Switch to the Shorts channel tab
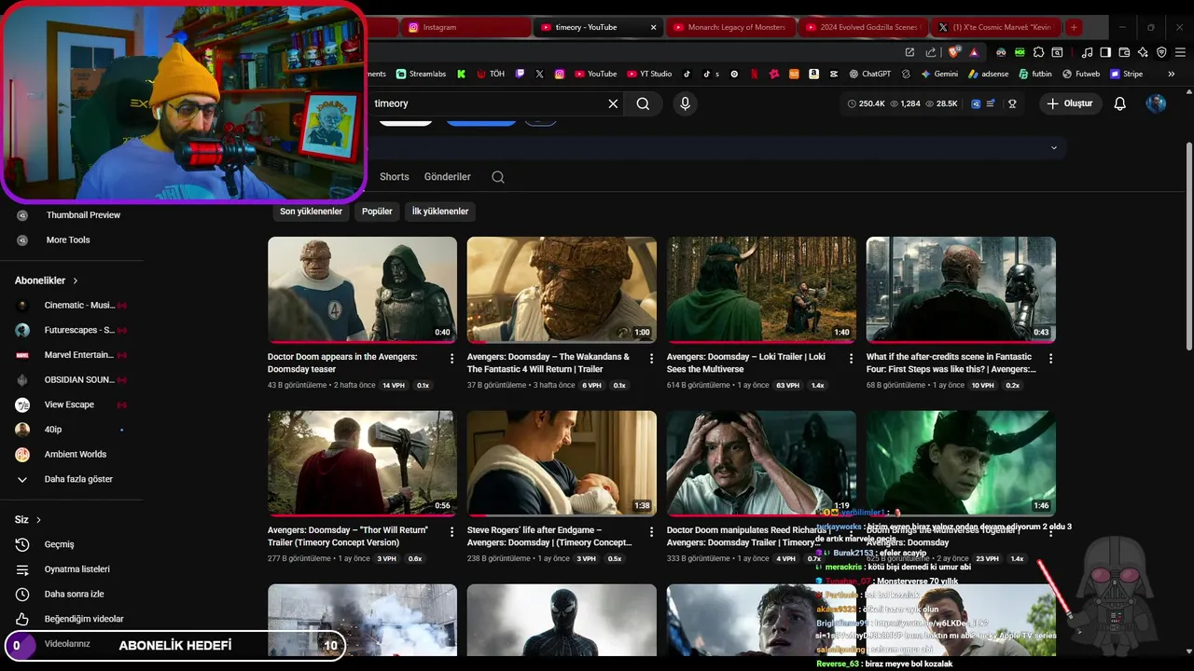The image size is (1194, 671). (x=395, y=177)
